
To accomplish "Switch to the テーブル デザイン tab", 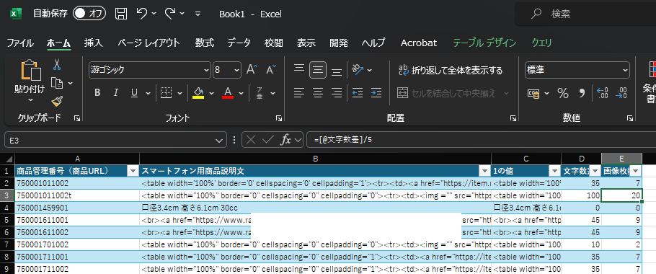I will point(484,43).
